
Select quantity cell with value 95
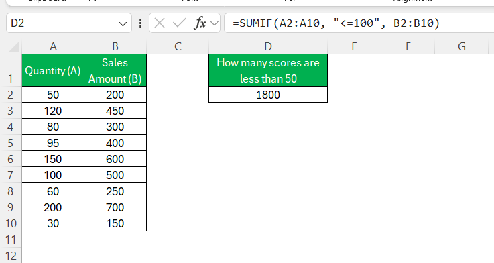pos(53,142)
